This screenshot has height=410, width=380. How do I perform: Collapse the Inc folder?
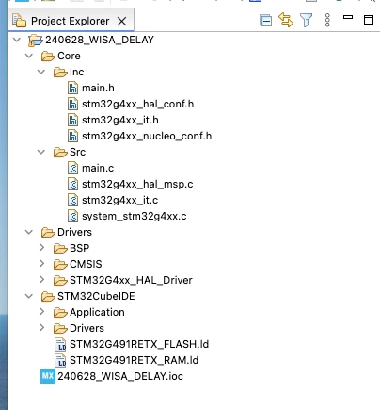tap(41, 72)
